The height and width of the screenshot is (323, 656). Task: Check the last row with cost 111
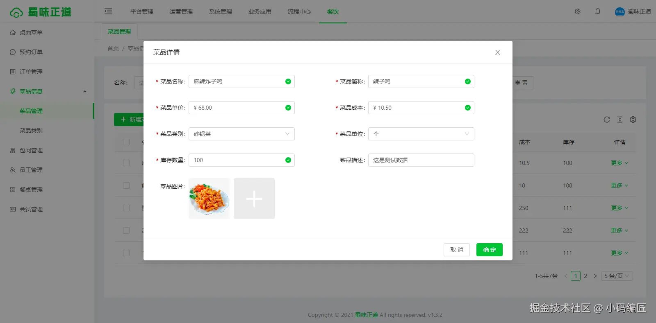(x=126, y=253)
